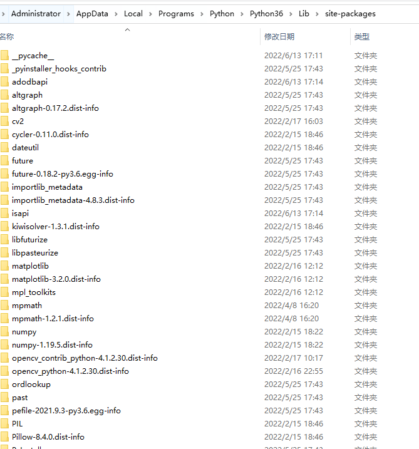Select the mpl_toolkits folder icon
Screen dimensions: 419x449
[x=4, y=292]
